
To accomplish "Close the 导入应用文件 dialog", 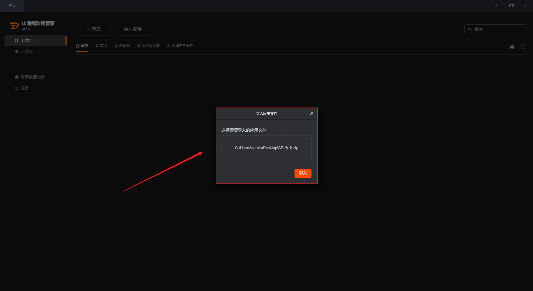I will click(x=312, y=113).
